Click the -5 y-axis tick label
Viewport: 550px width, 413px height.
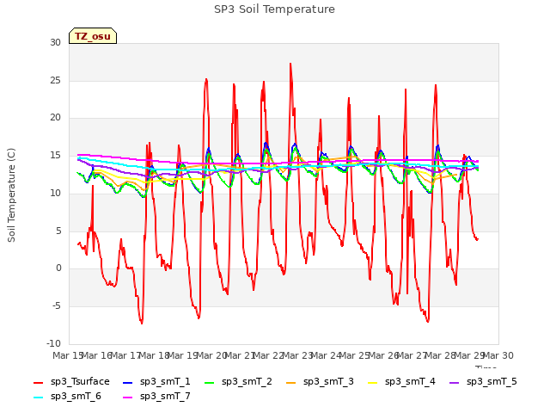tap(57, 306)
